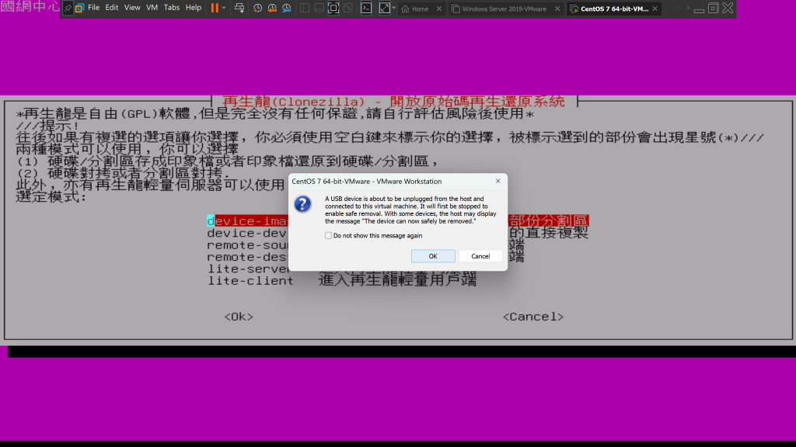Click the full screen mode icon
The width and height of the screenshot is (796, 447).
pos(333,9)
